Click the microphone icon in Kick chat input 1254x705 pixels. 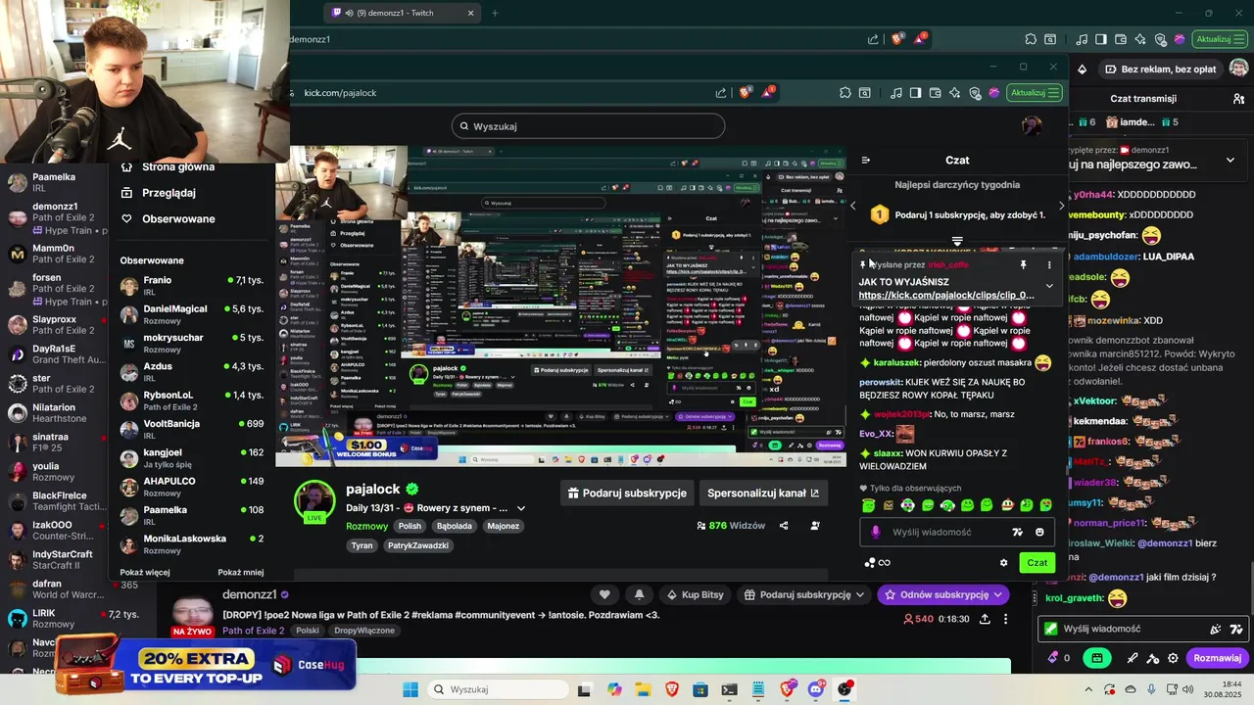pyautogui.click(x=876, y=532)
